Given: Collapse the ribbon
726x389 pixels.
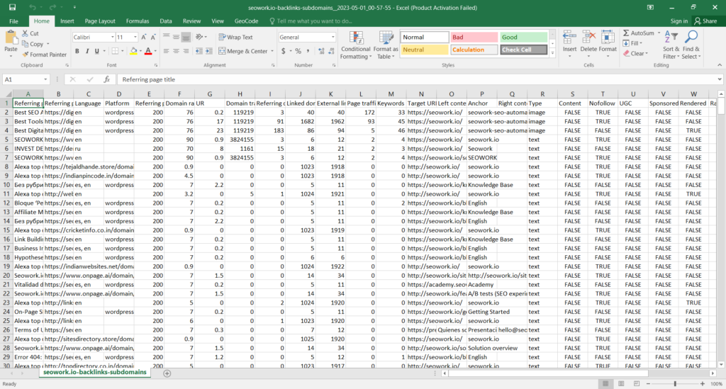Looking at the screenshot, I should [720, 65].
